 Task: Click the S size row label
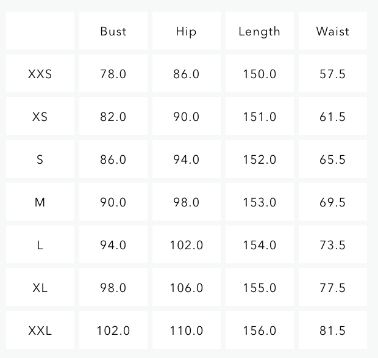point(40,159)
